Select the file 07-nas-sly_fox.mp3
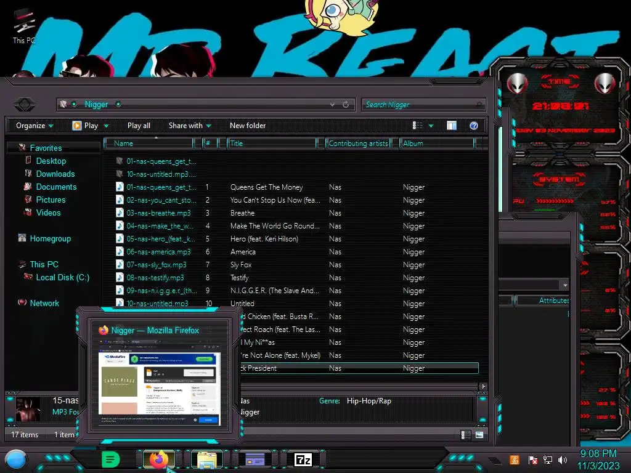The image size is (631, 473). (157, 265)
